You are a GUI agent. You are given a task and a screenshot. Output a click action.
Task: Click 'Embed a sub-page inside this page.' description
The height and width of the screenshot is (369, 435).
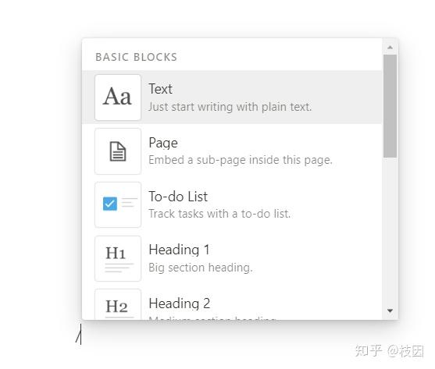point(241,160)
